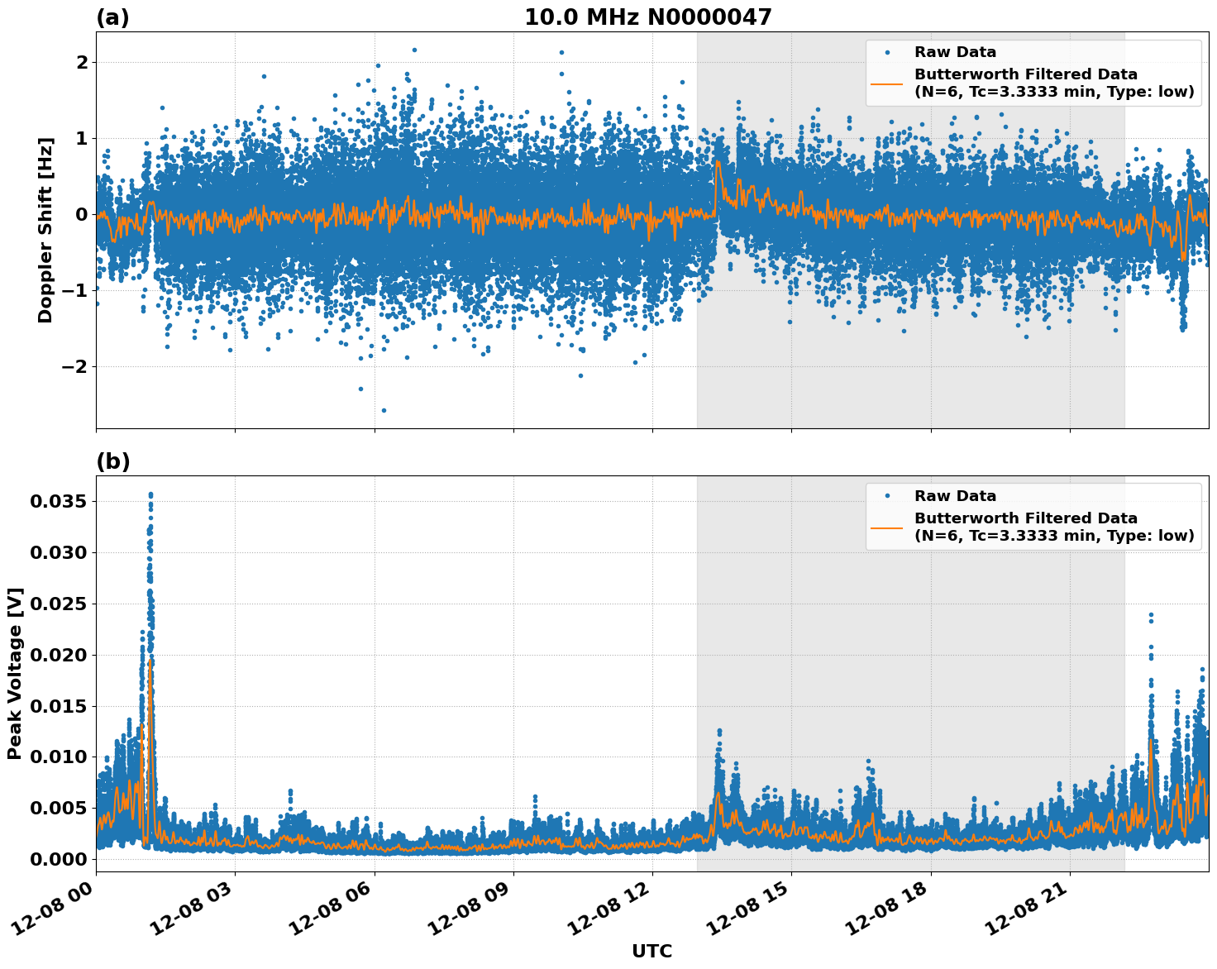Select the (a) panel label

112,15
